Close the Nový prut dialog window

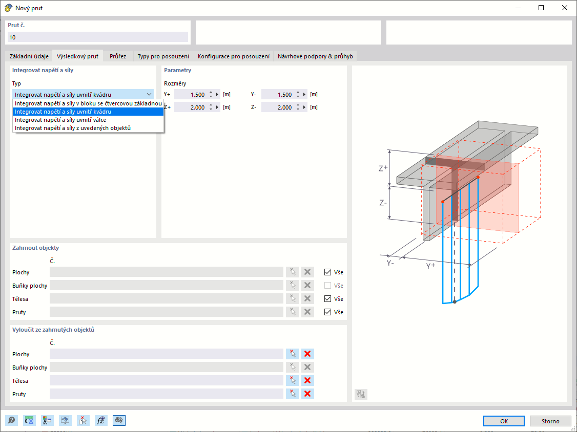coord(565,8)
